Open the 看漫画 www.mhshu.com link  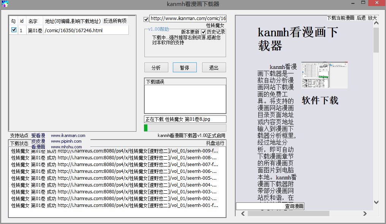pyautogui.click(x=66, y=147)
